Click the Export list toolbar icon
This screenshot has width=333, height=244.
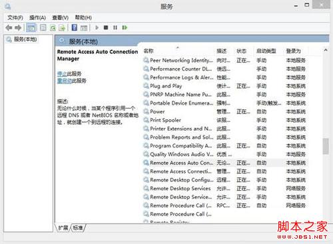(62, 27)
